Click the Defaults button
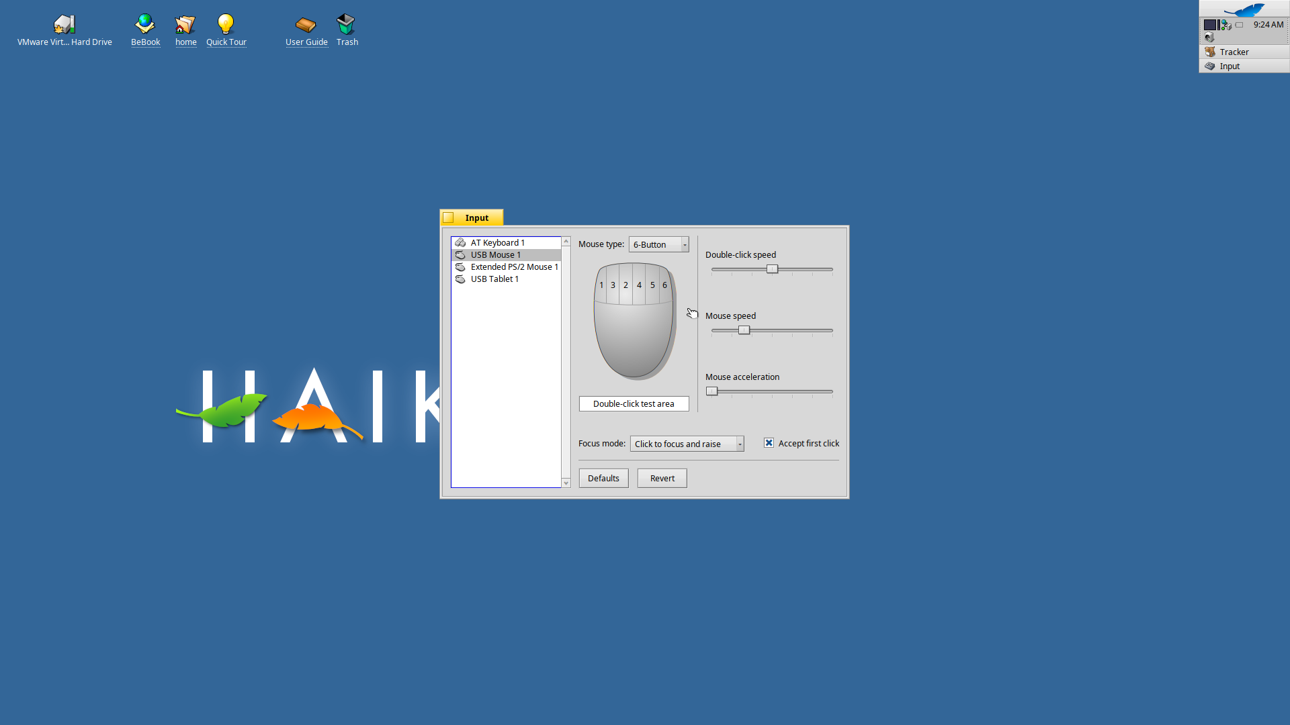 (x=603, y=478)
